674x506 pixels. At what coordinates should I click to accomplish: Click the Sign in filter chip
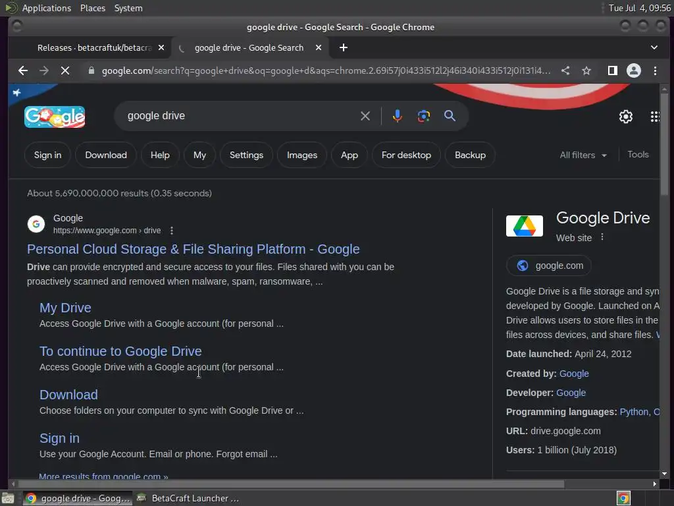(x=47, y=155)
